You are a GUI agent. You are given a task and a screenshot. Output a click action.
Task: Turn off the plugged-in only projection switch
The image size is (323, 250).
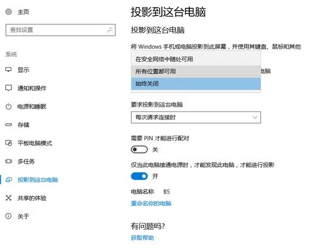[139, 176]
